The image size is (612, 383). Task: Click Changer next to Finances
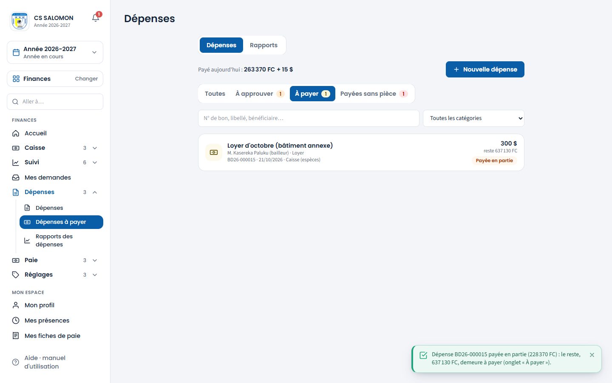[86, 79]
